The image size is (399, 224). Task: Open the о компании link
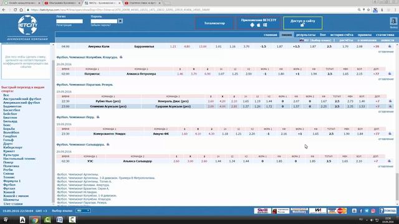[367, 40]
